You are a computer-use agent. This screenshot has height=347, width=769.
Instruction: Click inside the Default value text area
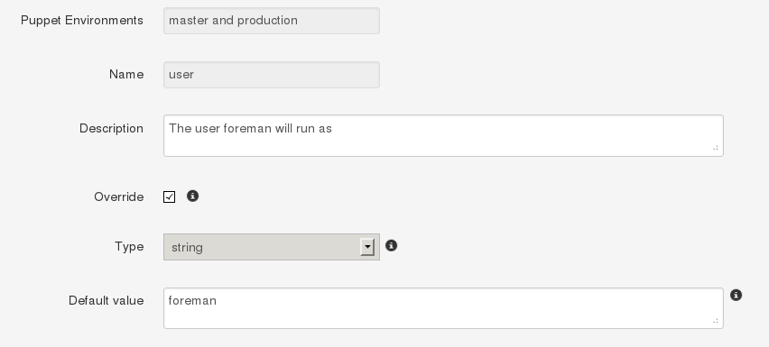tap(443, 308)
